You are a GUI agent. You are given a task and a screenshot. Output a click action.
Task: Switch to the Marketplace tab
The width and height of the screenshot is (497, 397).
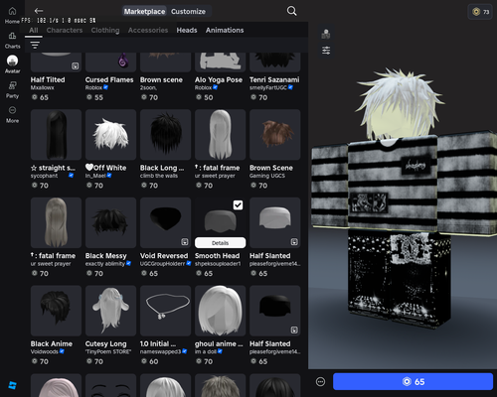coord(144,11)
